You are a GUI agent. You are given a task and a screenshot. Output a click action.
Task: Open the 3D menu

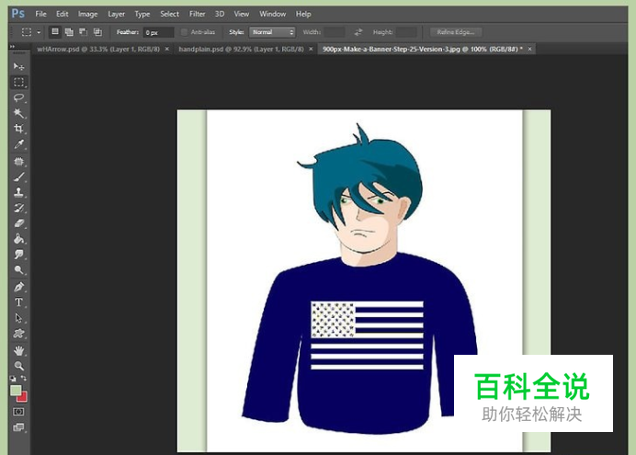pos(220,14)
